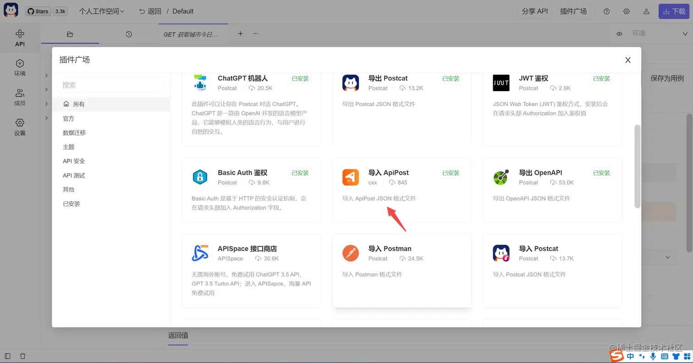693x363 pixels.
Task: Click the 导出 OpenAPI plugin icon
Action: [501, 177]
